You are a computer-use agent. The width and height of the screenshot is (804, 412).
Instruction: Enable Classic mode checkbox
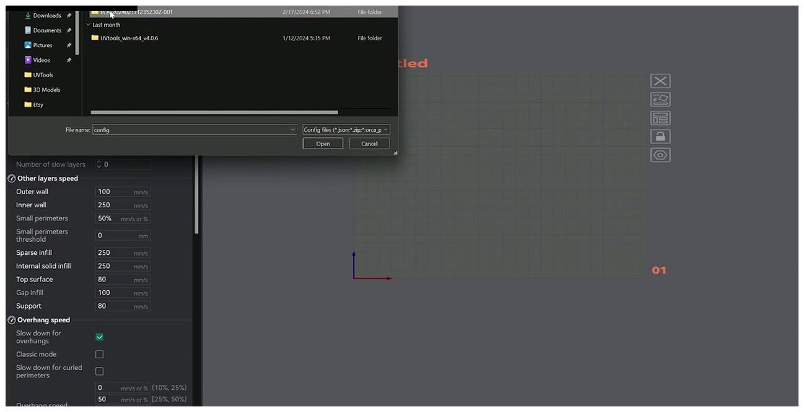99,354
